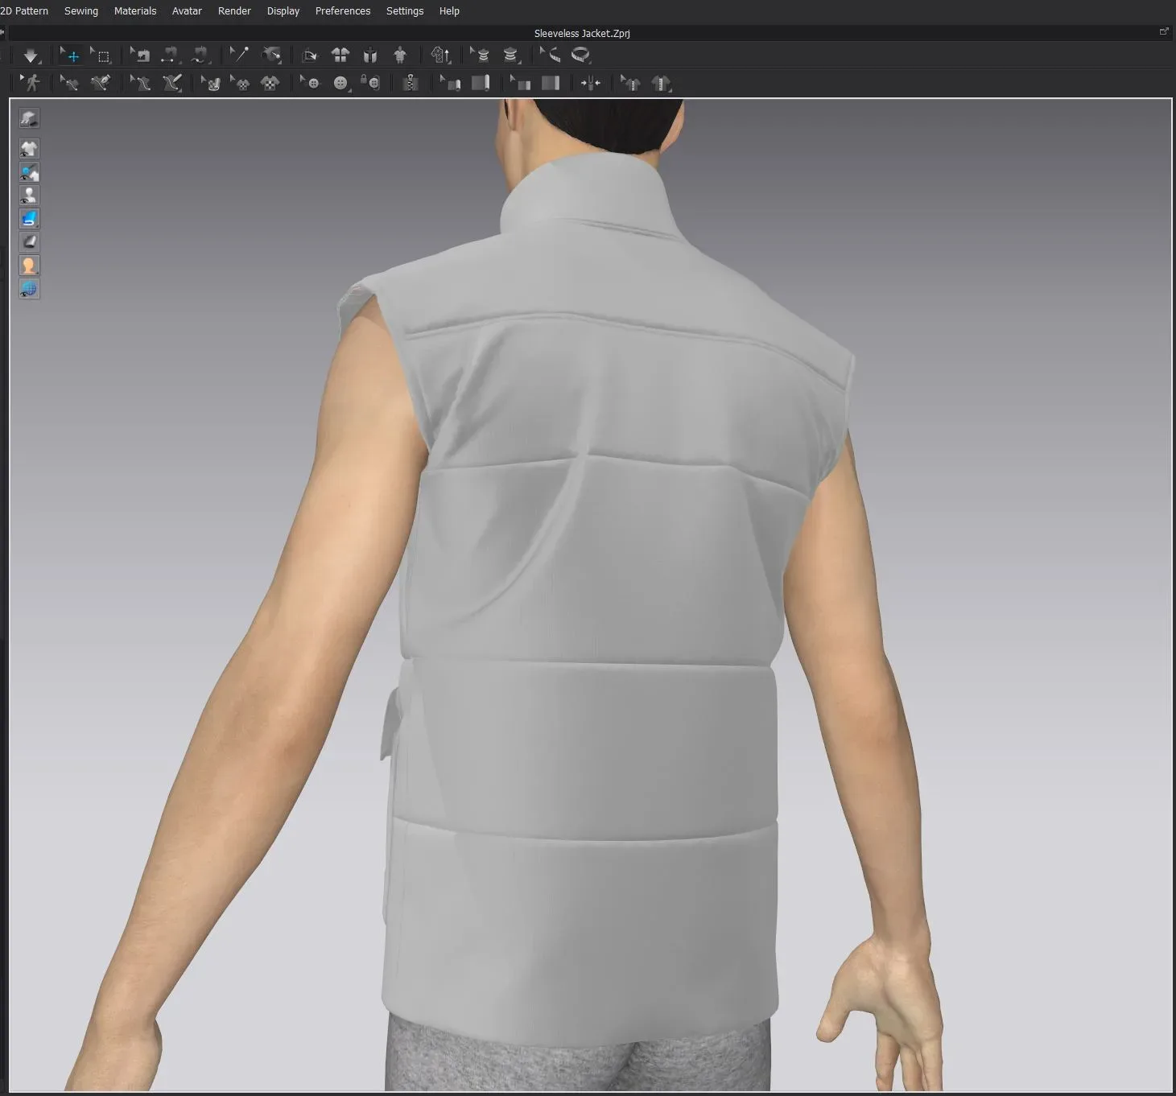Image resolution: width=1176 pixels, height=1096 pixels.
Task: Open the blue garment render-style icon
Action: click(29, 219)
